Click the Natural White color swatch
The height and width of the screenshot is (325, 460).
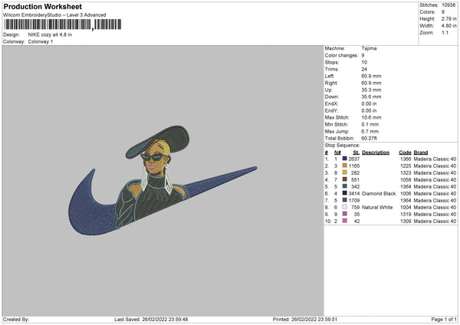pyautogui.click(x=344, y=207)
